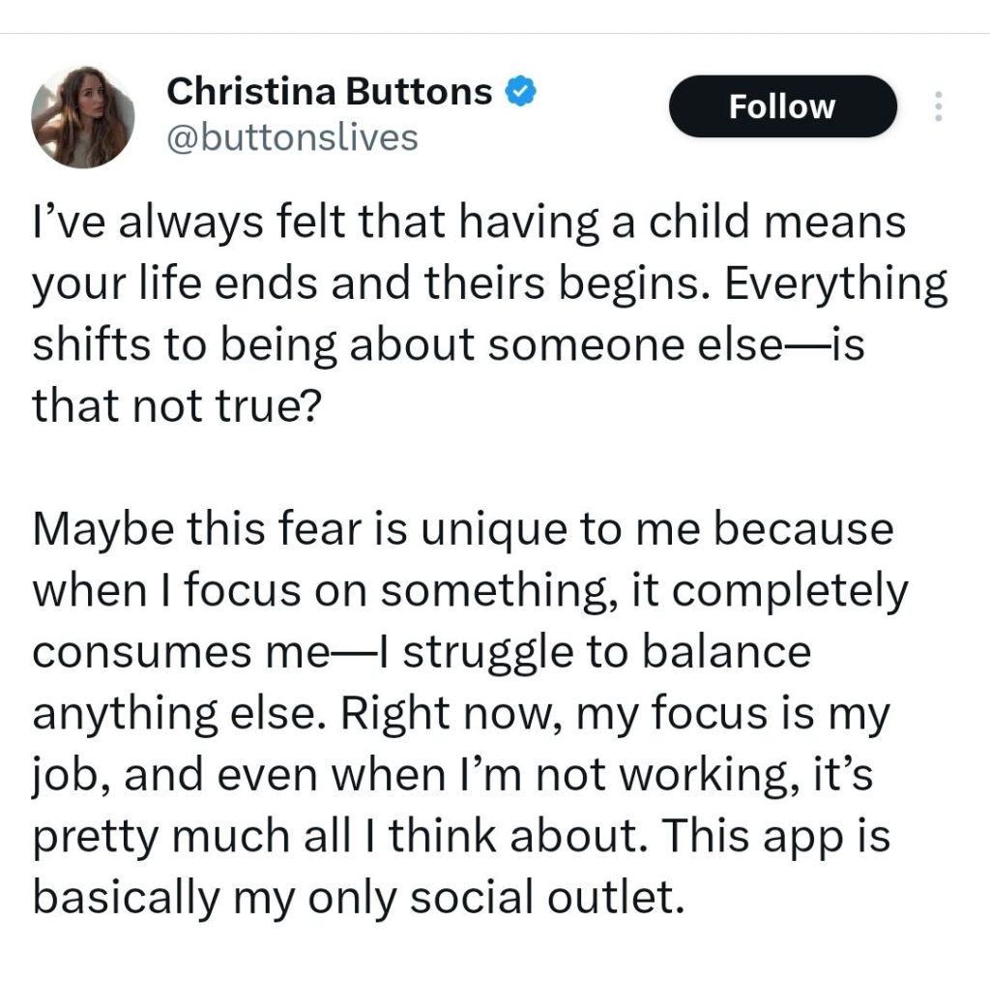Open Christina Buttons' profile picture
The width and height of the screenshot is (990, 981).
[x=83, y=117]
